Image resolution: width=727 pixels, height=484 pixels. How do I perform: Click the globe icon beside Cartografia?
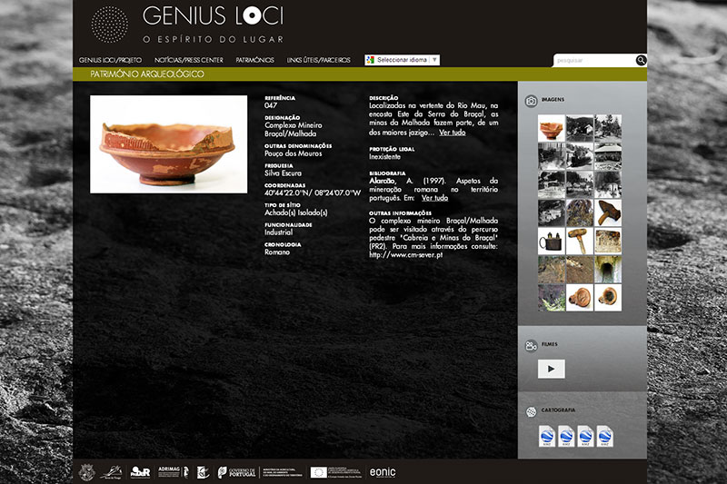click(531, 411)
